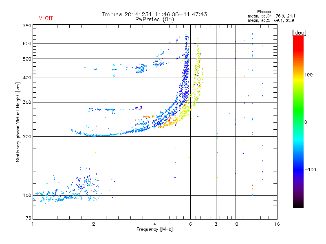Click the x-axis tick label '4'

pyautogui.click(x=155, y=224)
